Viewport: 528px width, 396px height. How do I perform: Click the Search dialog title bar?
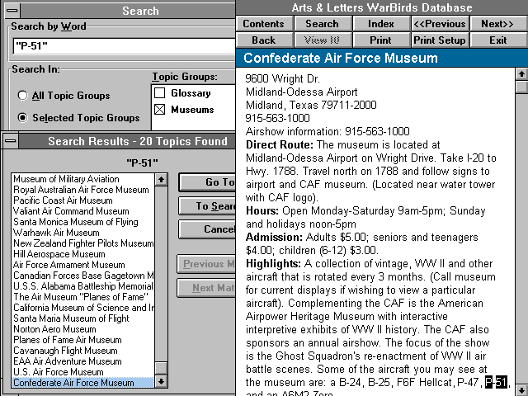click(128, 11)
